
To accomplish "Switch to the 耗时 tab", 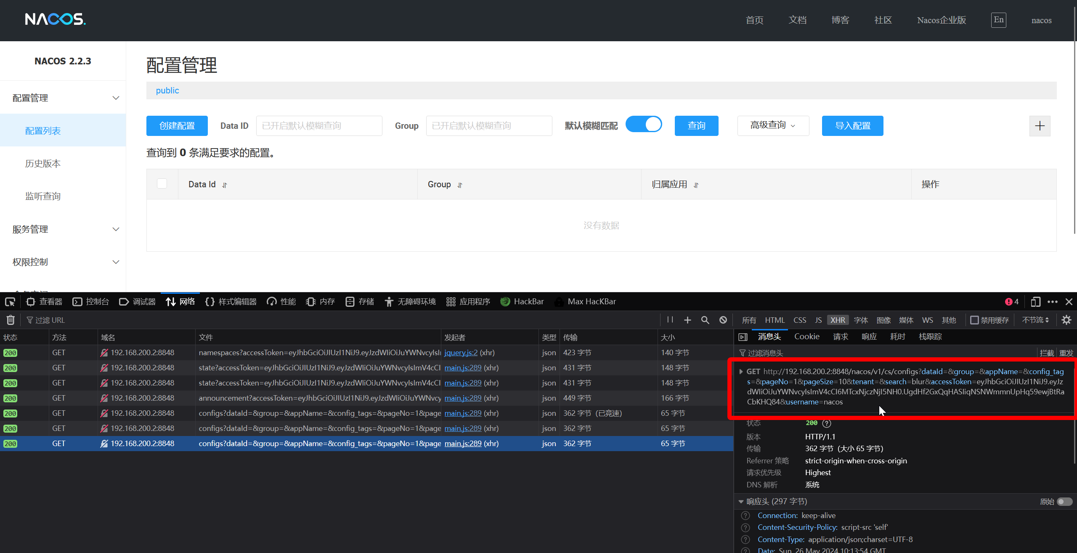I will 898,337.
